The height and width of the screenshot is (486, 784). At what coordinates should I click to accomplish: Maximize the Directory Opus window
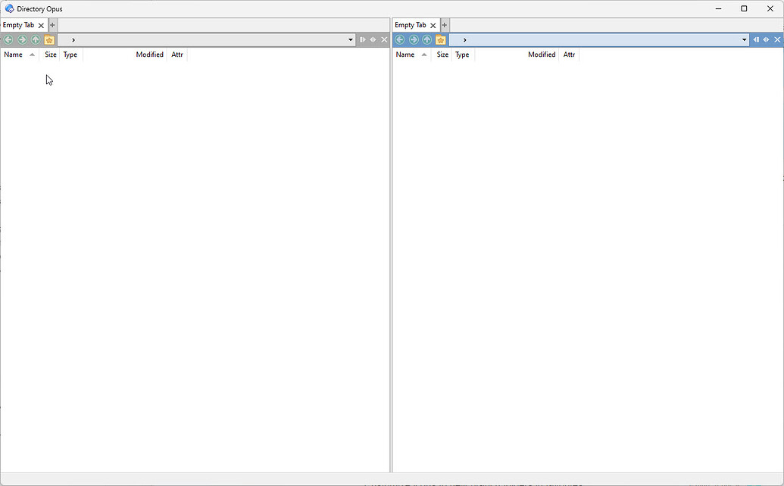[x=744, y=8]
